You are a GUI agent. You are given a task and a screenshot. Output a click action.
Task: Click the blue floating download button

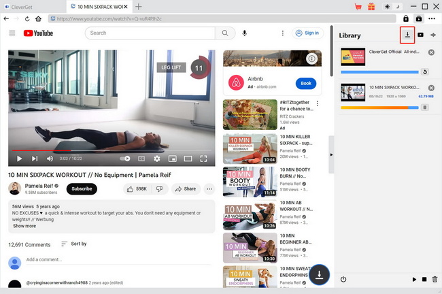(320, 274)
